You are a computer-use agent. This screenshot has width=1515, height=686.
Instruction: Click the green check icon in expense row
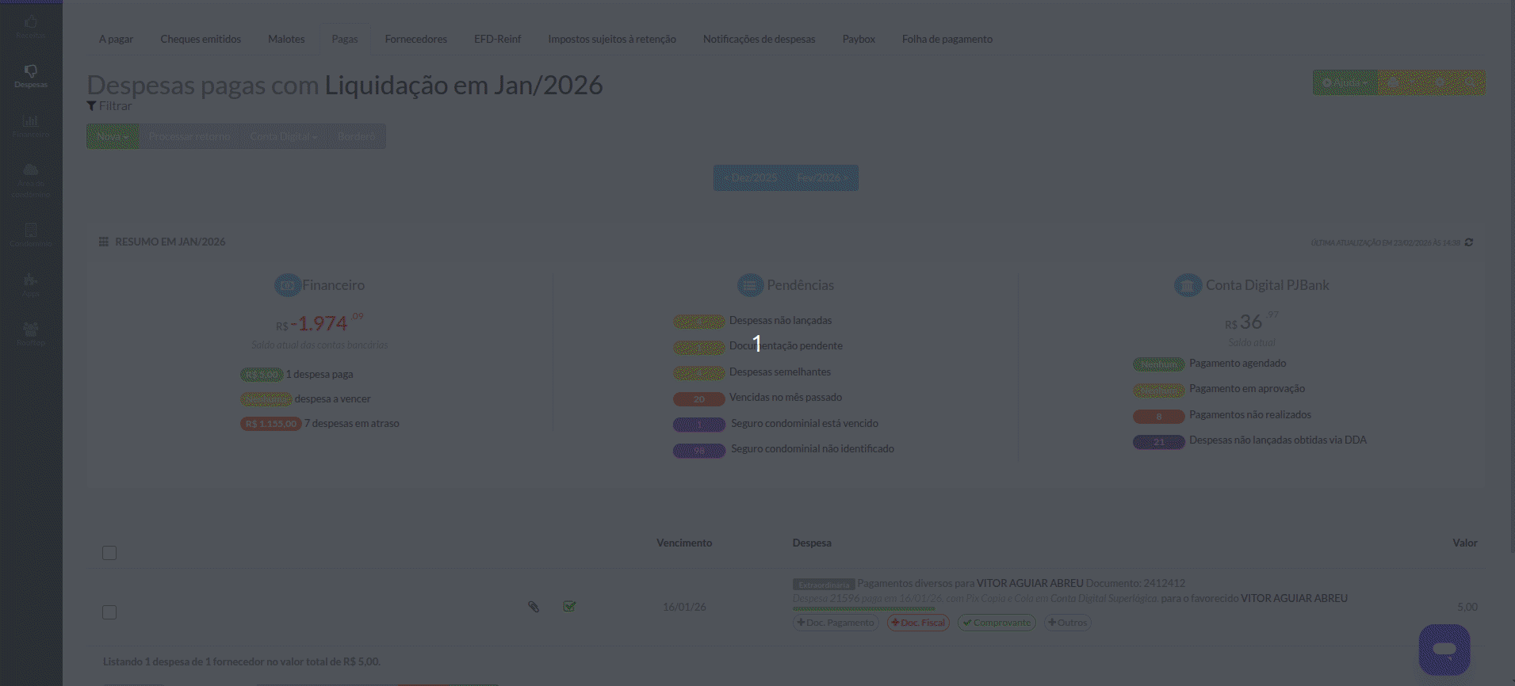569,606
